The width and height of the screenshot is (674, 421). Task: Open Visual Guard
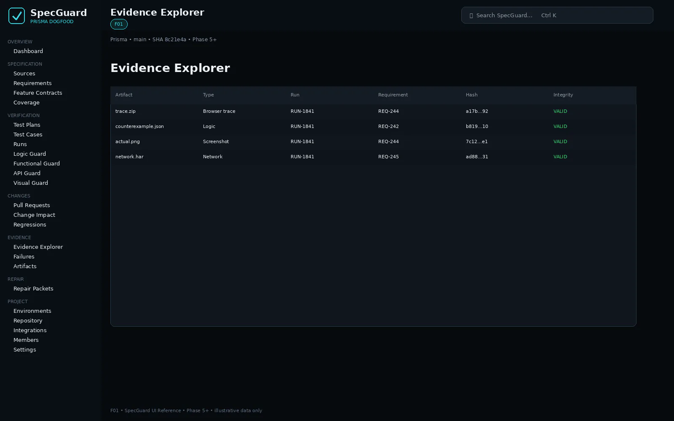(31, 183)
